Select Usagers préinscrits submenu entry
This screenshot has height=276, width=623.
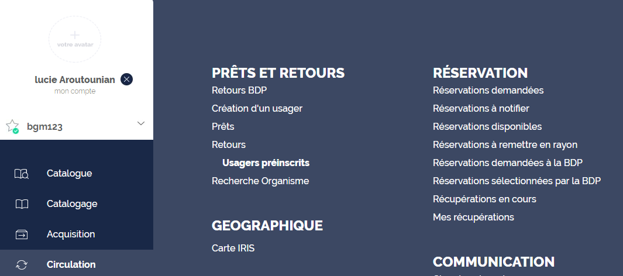[266, 163]
